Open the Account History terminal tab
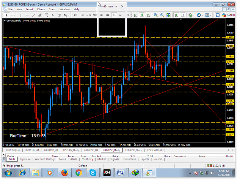237x179 pixels. coord(45,159)
